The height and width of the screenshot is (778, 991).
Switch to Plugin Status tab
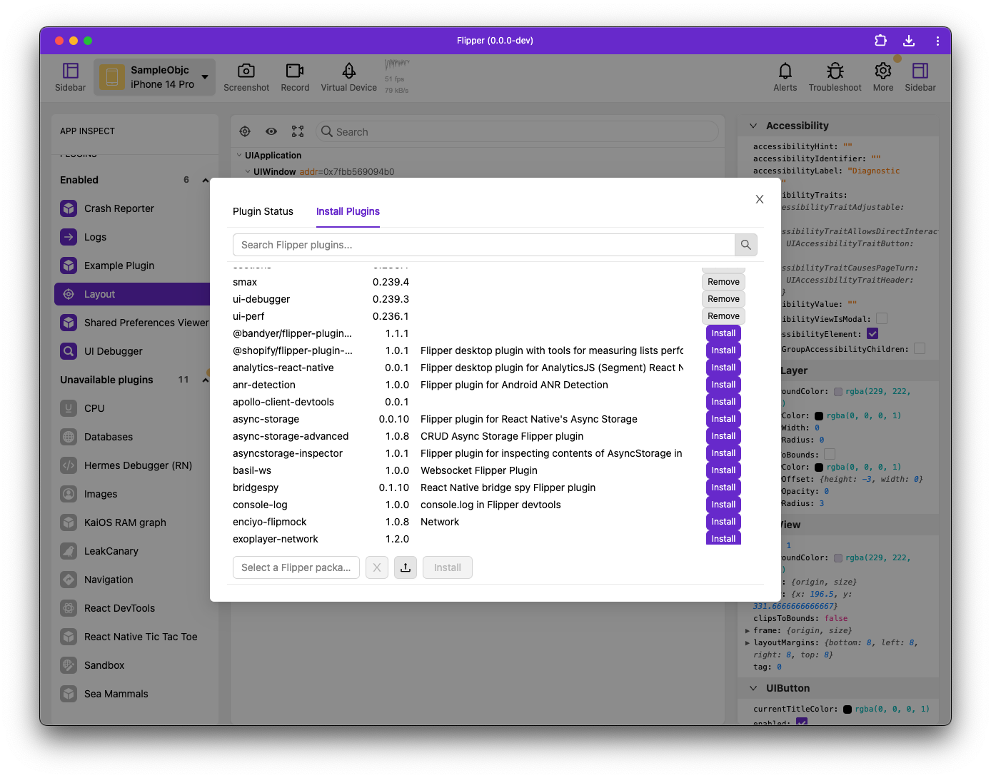pyautogui.click(x=263, y=211)
